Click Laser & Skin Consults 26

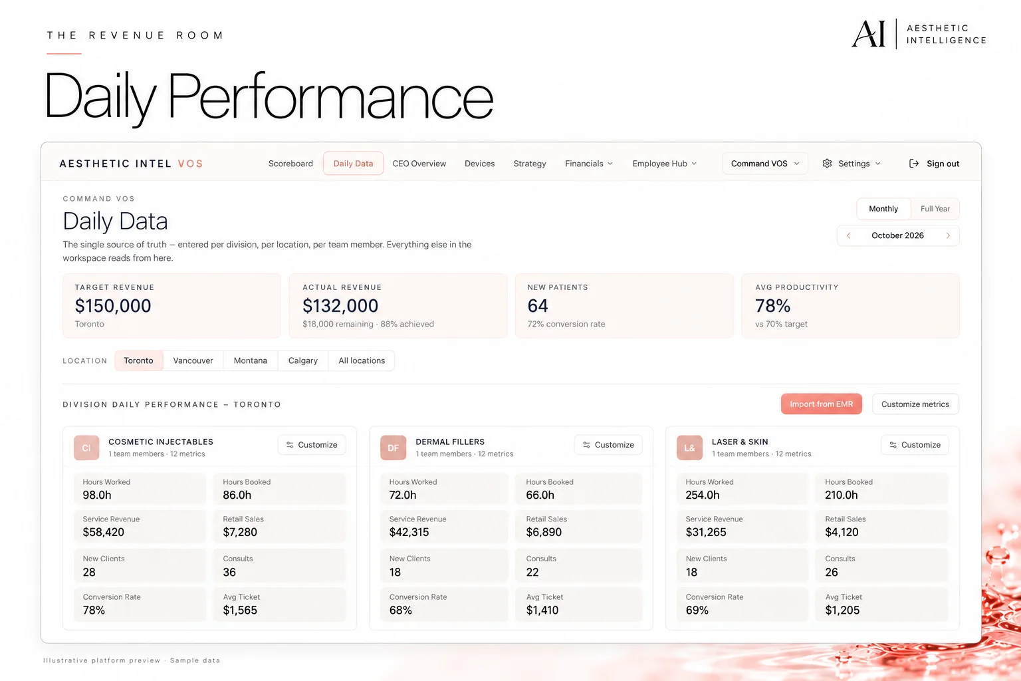tap(882, 566)
